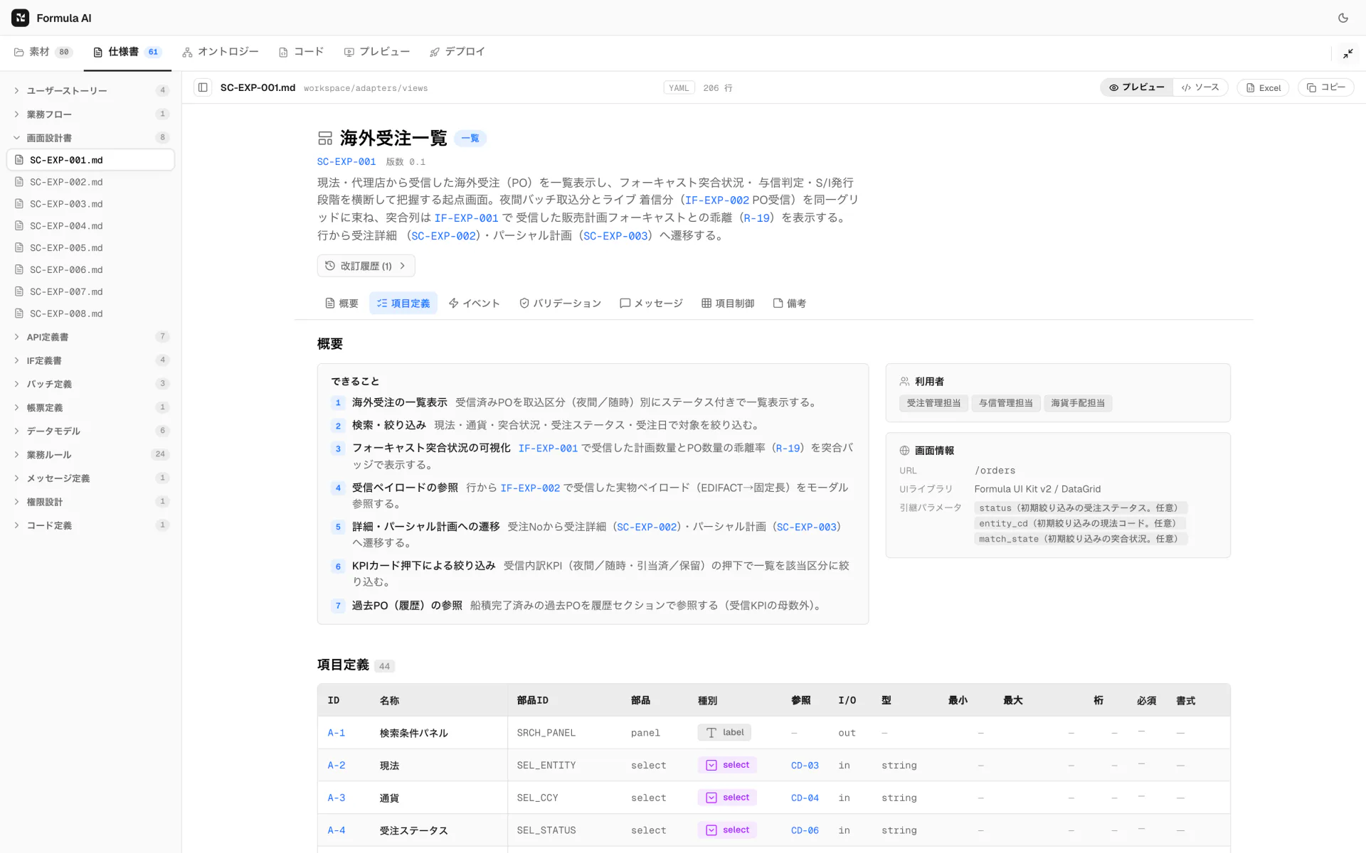
Task: Expand the ユーザーストーリー tree section
Action: (x=91, y=91)
